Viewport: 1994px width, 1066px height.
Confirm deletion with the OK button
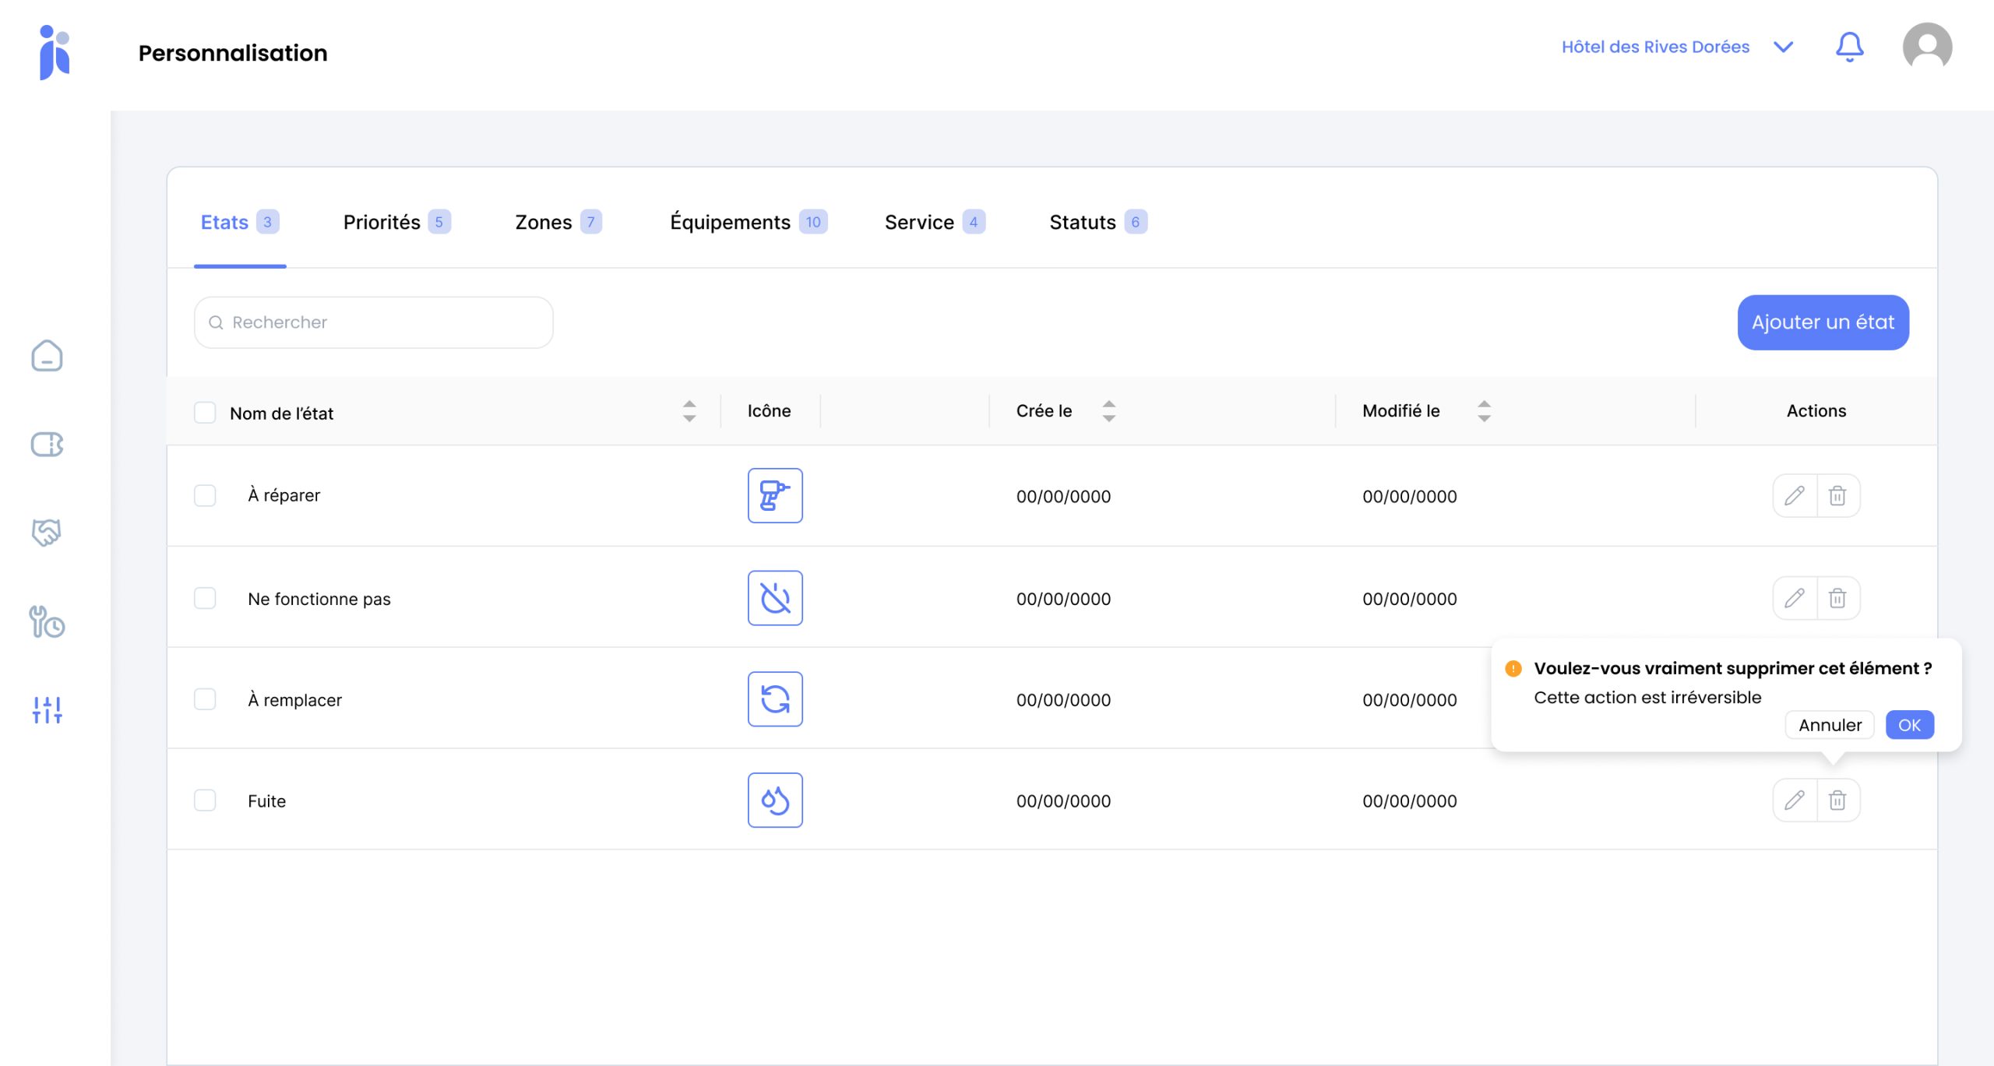coord(1909,725)
